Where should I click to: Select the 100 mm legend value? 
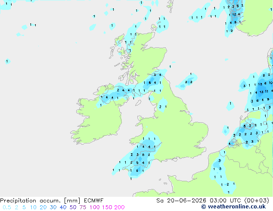tap(95, 208)
